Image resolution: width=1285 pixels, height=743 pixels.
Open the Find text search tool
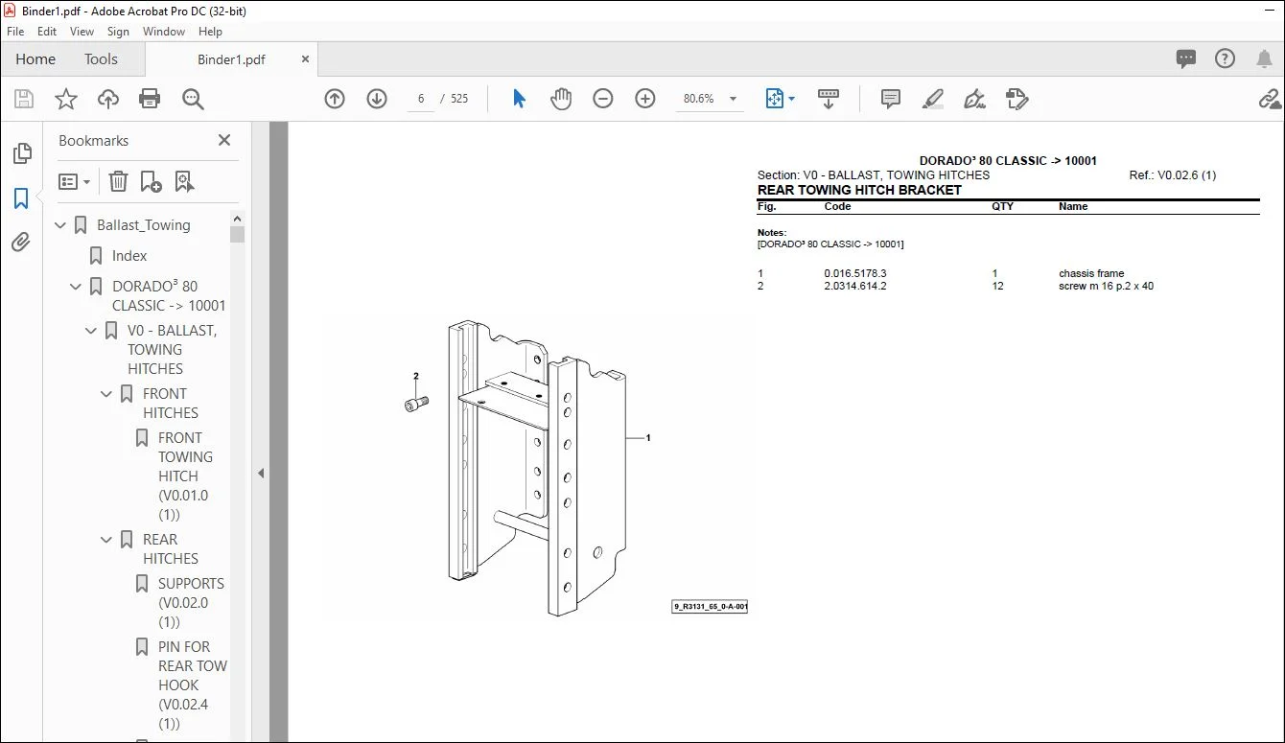pyautogui.click(x=193, y=99)
